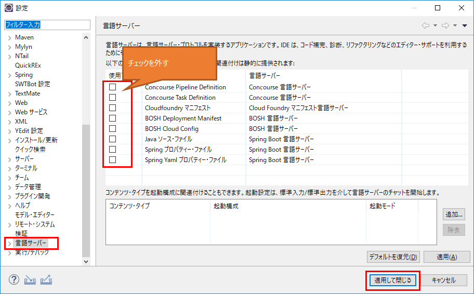
Task: Go forward with the right arrow icon
Action: tap(445, 25)
